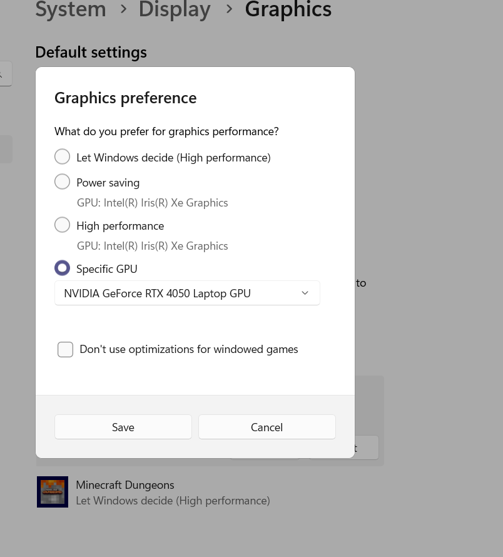
Task: Enable Don't use optimizations for windowed games
Action: pyautogui.click(x=66, y=349)
